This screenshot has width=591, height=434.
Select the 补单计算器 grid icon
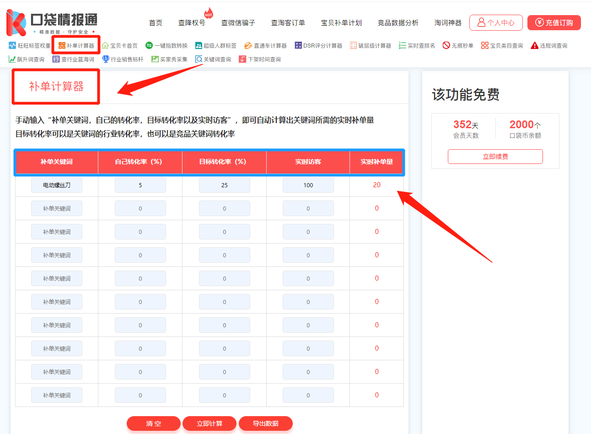(x=62, y=45)
